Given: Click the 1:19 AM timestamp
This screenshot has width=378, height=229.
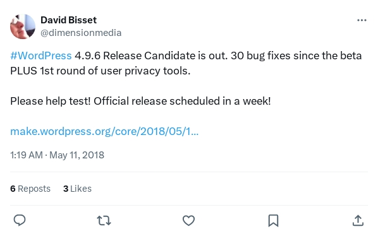Looking at the screenshot, I should pos(27,155).
